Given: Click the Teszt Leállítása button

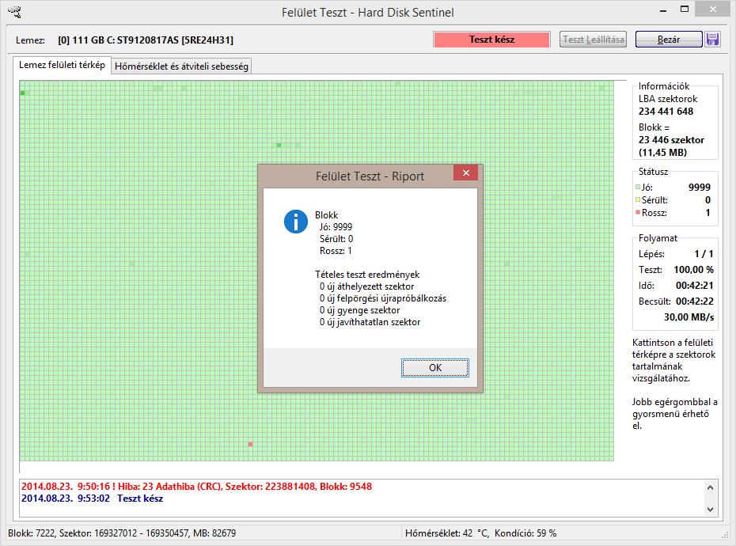Looking at the screenshot, I should 594,40.
